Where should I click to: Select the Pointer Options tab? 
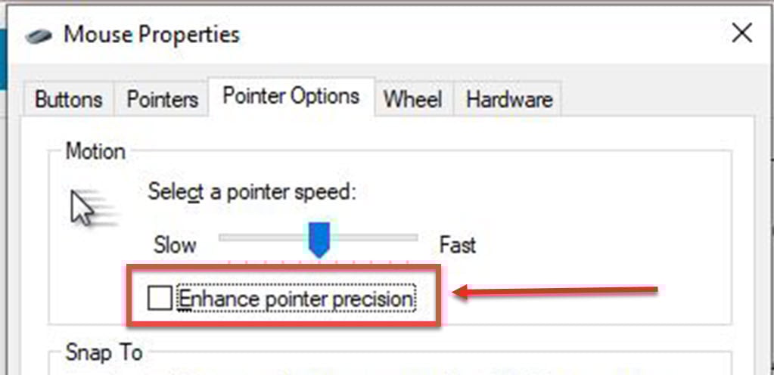coord(291,96)
